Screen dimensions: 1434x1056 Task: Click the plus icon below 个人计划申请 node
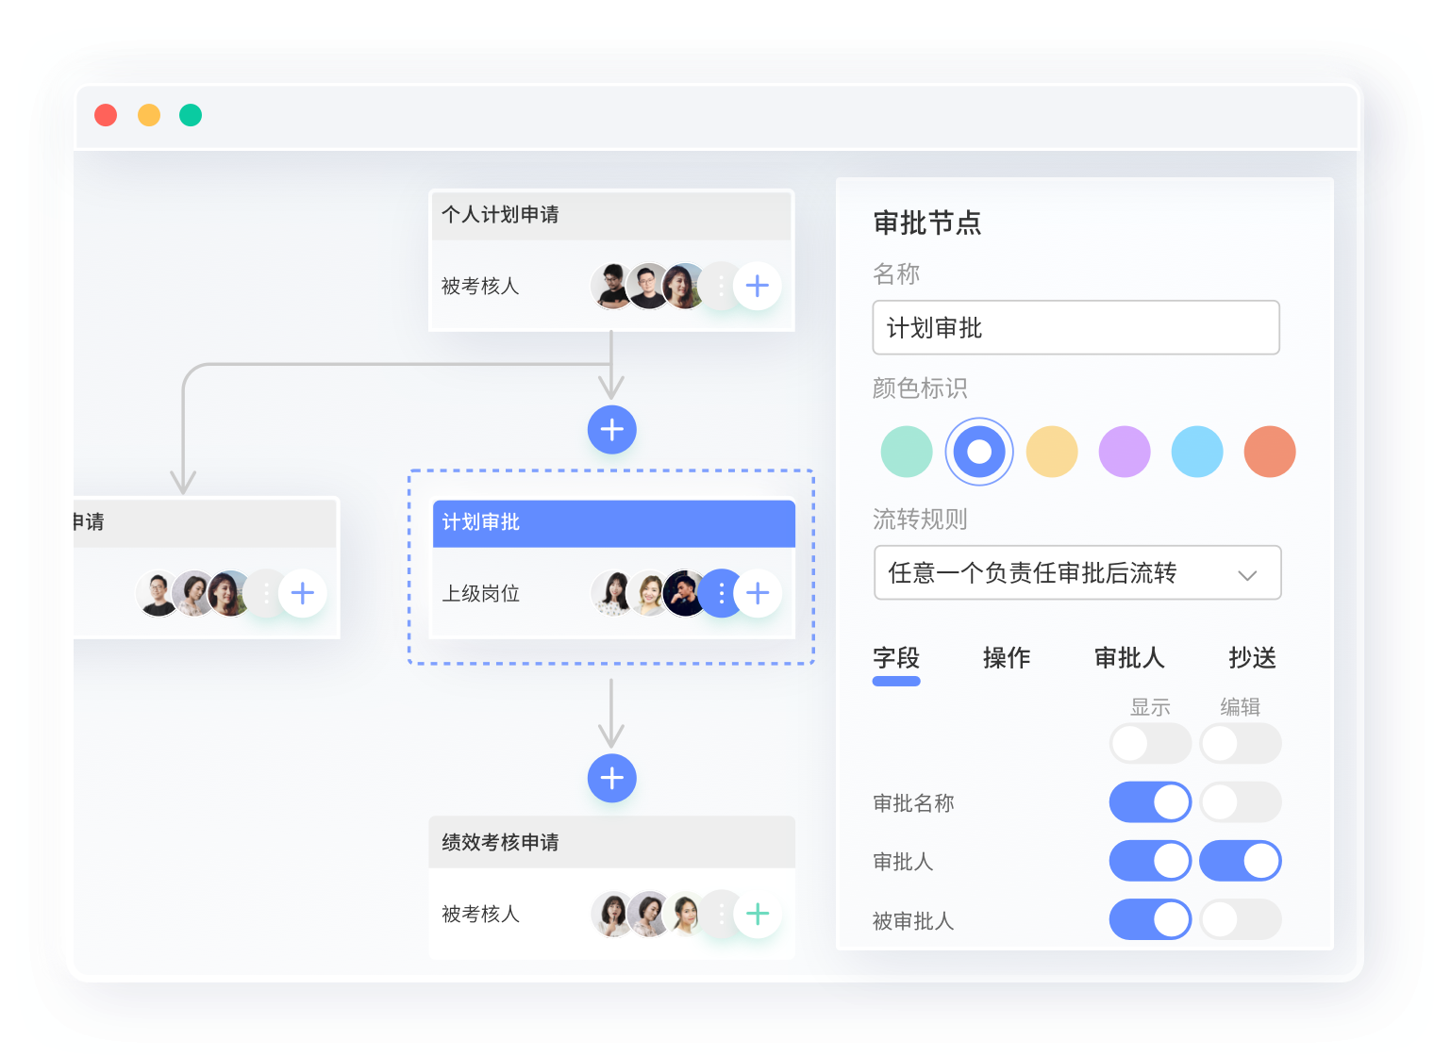[611, 430]
